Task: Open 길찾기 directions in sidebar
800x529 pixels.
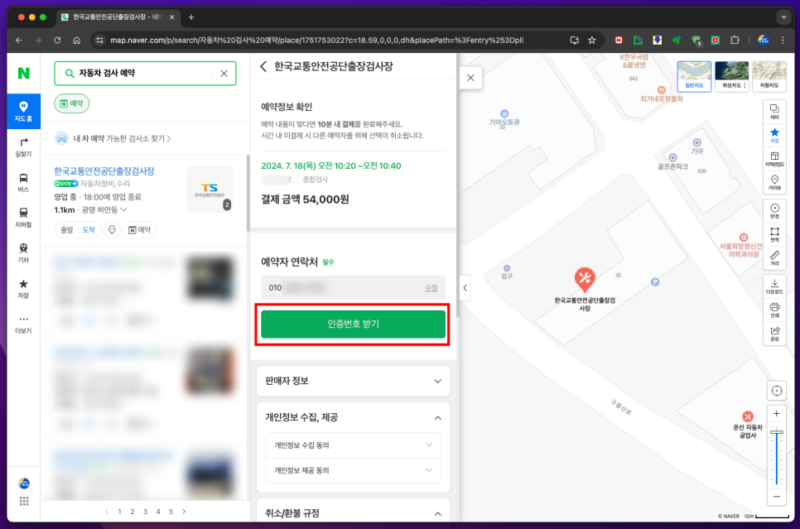Action: pos(23,147)
